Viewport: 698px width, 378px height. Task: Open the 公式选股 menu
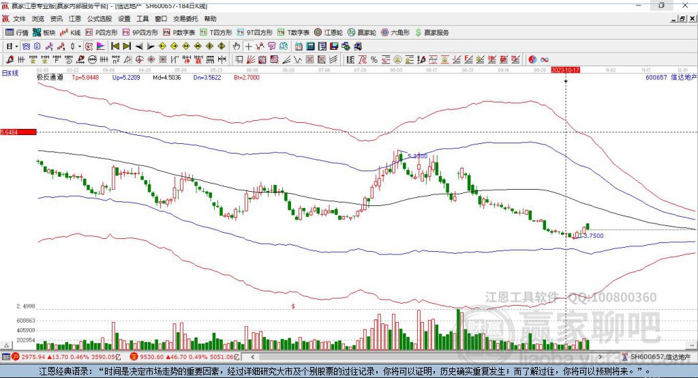(x=100, y=18)
